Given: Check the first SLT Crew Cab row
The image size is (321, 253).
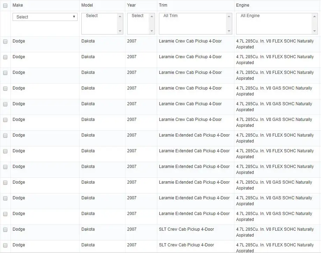Looking at the screenshot, I should tap(5, 230).
